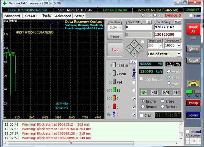Uncheck the log checkbox for Err blocks
The image size is (204, 147).
point(134,115)
